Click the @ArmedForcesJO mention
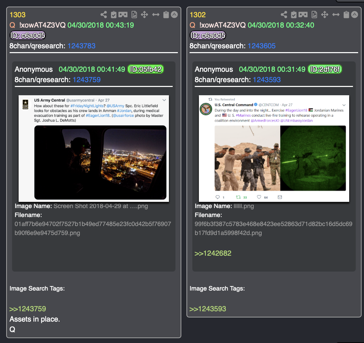Viewport: 364px width, 343px height. [x=265, y=121]
